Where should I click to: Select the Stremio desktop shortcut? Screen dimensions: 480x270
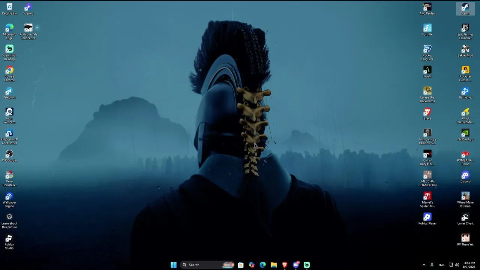(28, 9)
